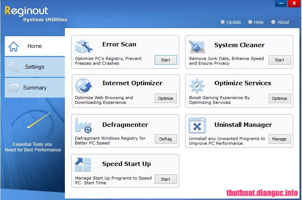Click the Optimize Services gear icon
Screen dimensions: 302x200
pyautogui.click(x=197, y=86)
